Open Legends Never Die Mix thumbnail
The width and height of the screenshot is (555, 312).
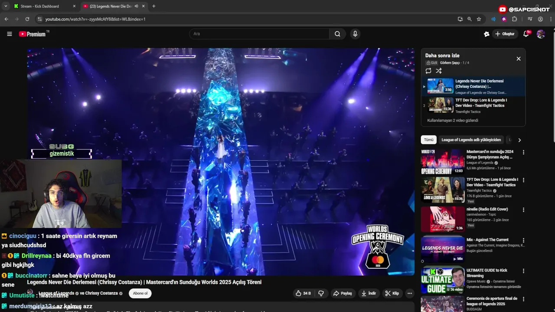[x=442, y=249]
